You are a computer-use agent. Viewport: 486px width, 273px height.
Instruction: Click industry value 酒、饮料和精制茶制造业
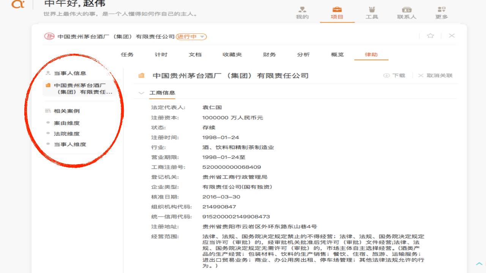click(238, 147)
